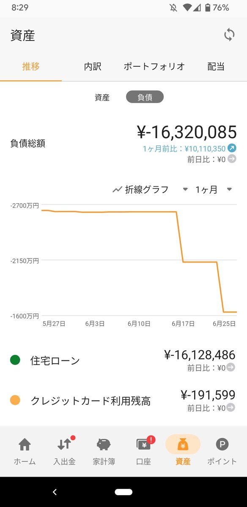
Task: Open クレジットカード利用残高 row
Action: click(x=124, y=401)
